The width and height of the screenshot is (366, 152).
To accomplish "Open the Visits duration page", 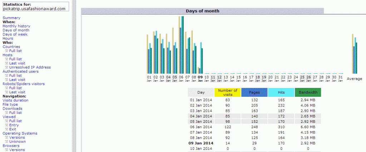I will point(15,100).
